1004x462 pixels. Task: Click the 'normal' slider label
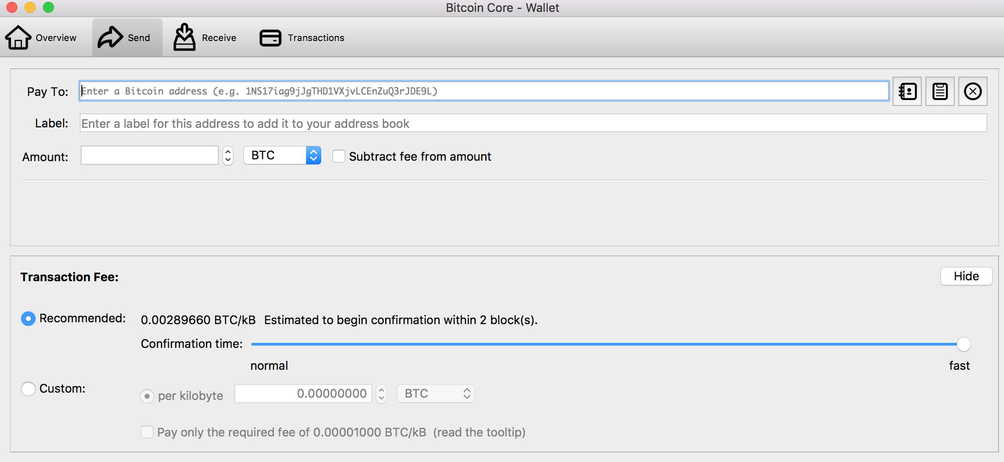(269, 366)
